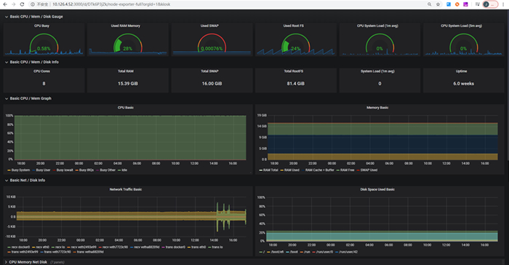Open the media control icon in the toolbar

477,4
